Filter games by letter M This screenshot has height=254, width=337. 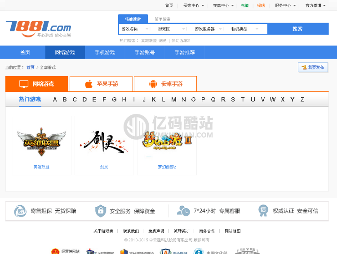[173, 100]
